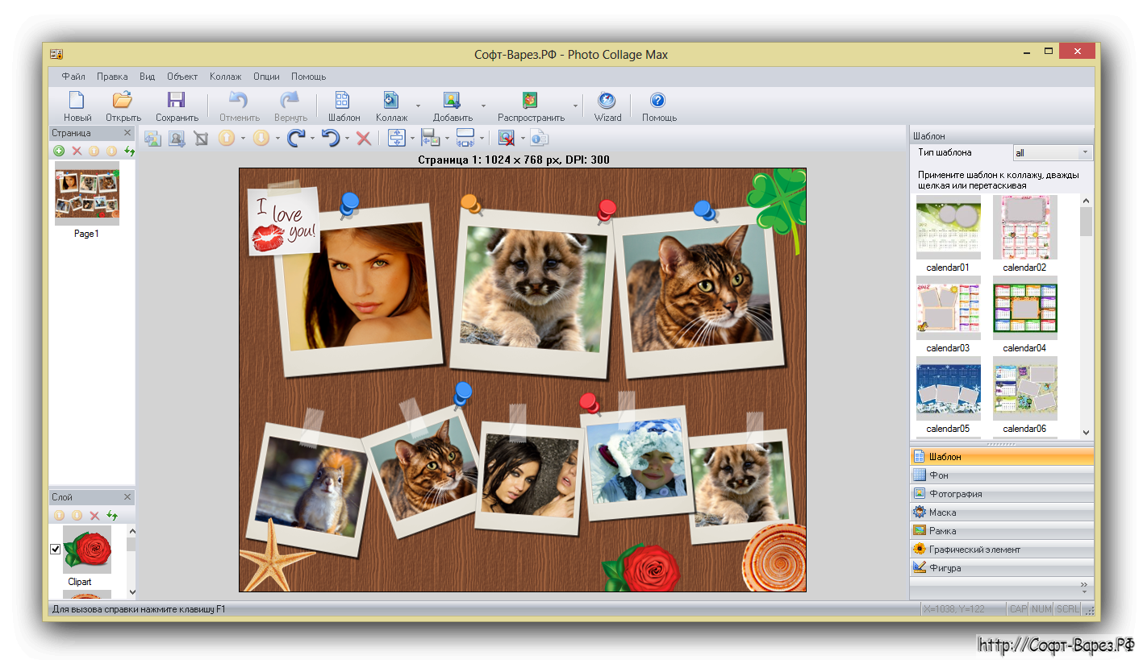This screenshot has width=1143, height=664.
Task: Close the Страница panel
Action: (127, 133)
